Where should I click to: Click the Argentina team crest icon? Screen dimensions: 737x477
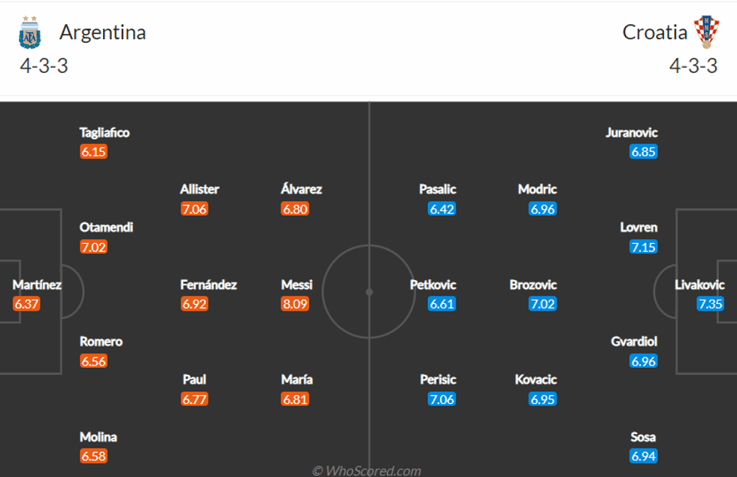click(30, 32)
